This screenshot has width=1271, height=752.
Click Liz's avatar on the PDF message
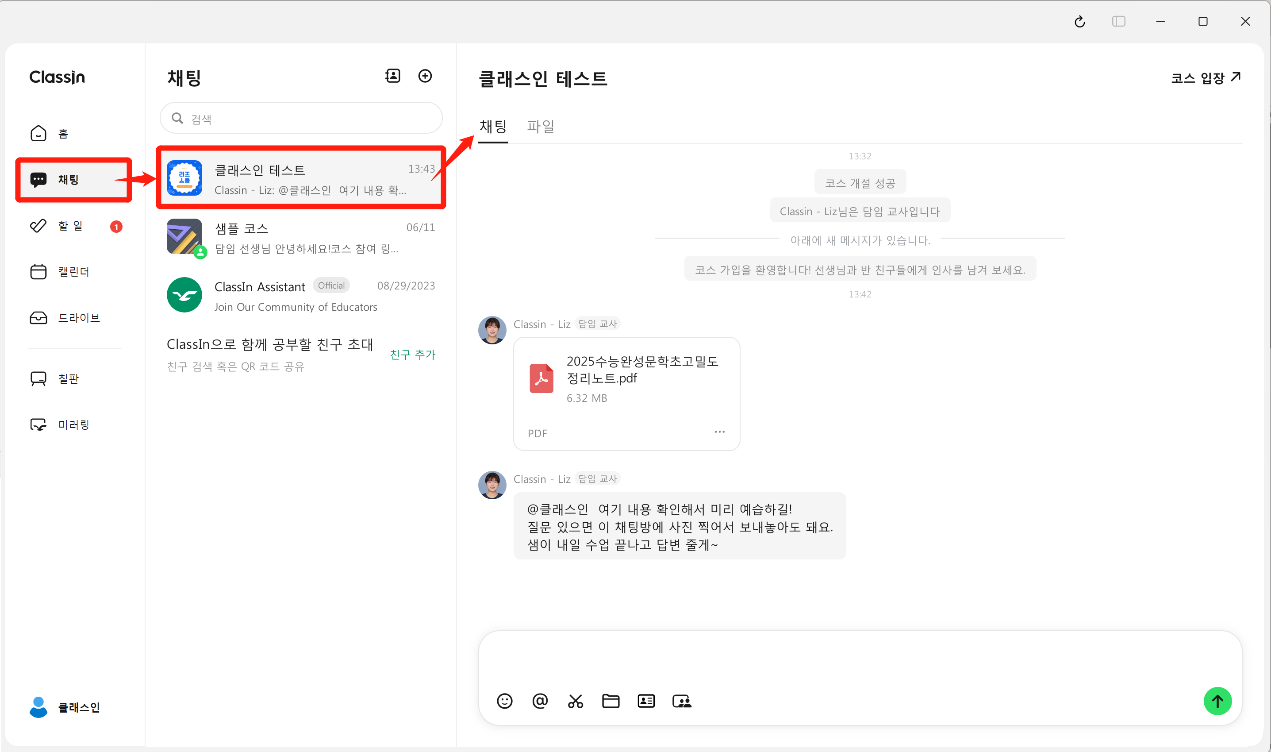[492, 330]
